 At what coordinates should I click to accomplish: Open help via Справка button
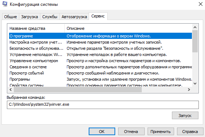click(190, 132)
